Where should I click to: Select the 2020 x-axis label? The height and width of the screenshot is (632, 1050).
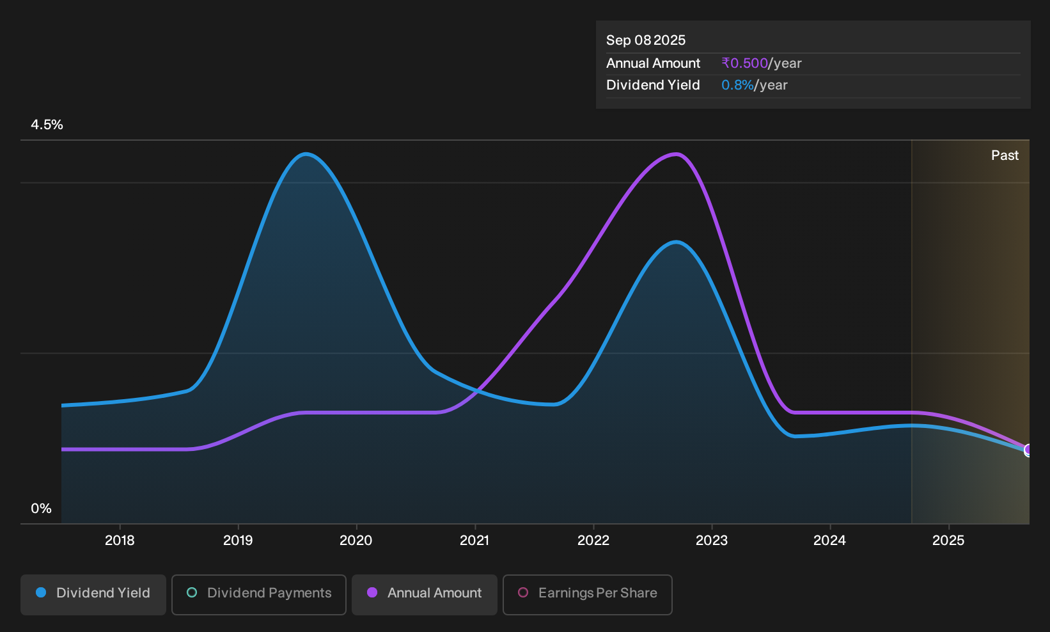[356, 541]
